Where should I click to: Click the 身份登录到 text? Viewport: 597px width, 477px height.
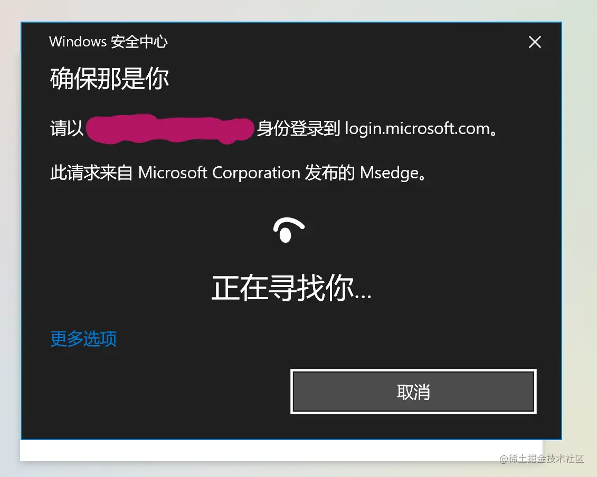click(299, 128)
